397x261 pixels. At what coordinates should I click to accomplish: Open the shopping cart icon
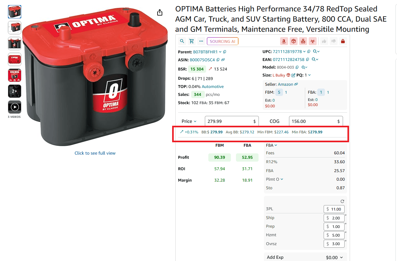click(x=191, y=41)
